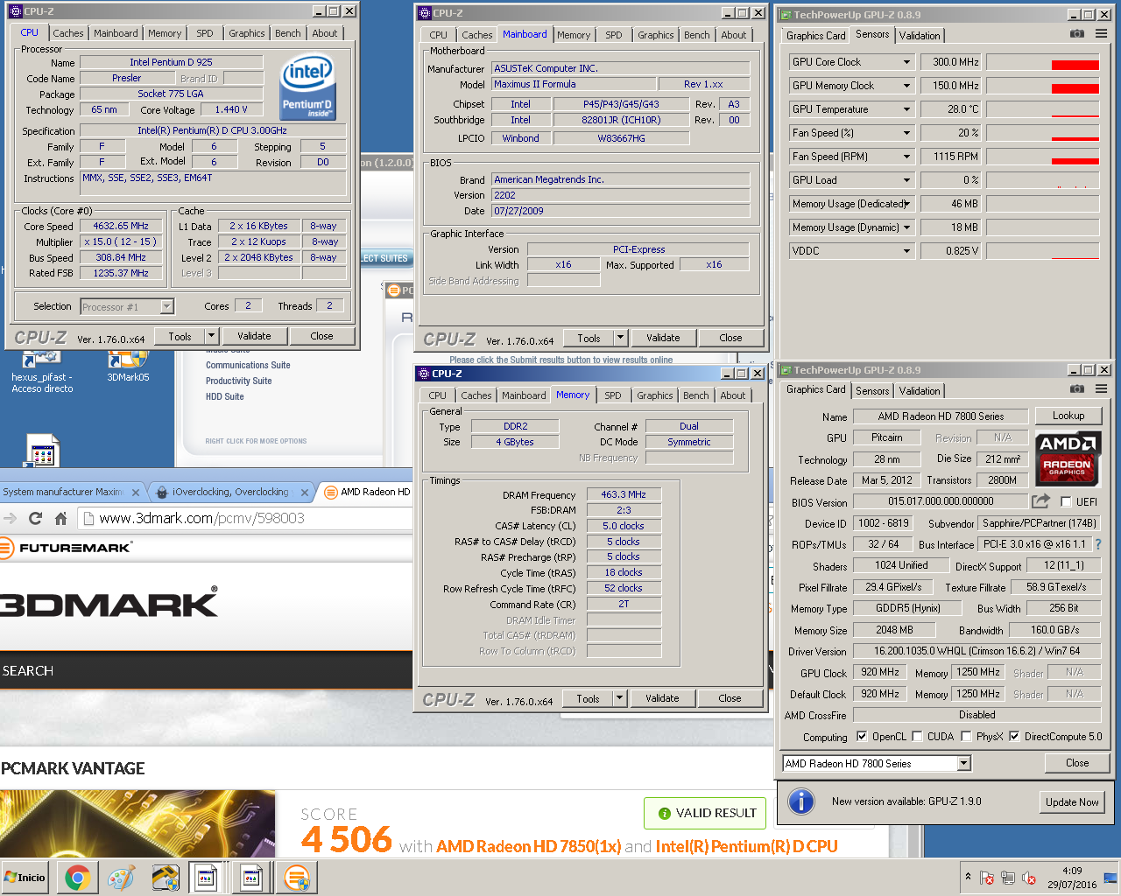
Task: Open Paint from the taskbar
Action: pos(121,878)
